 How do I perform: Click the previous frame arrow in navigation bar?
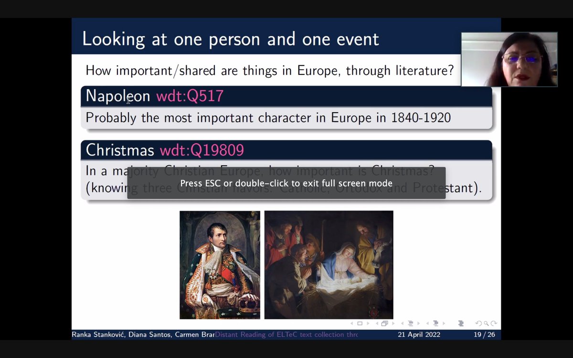point(377,323)
